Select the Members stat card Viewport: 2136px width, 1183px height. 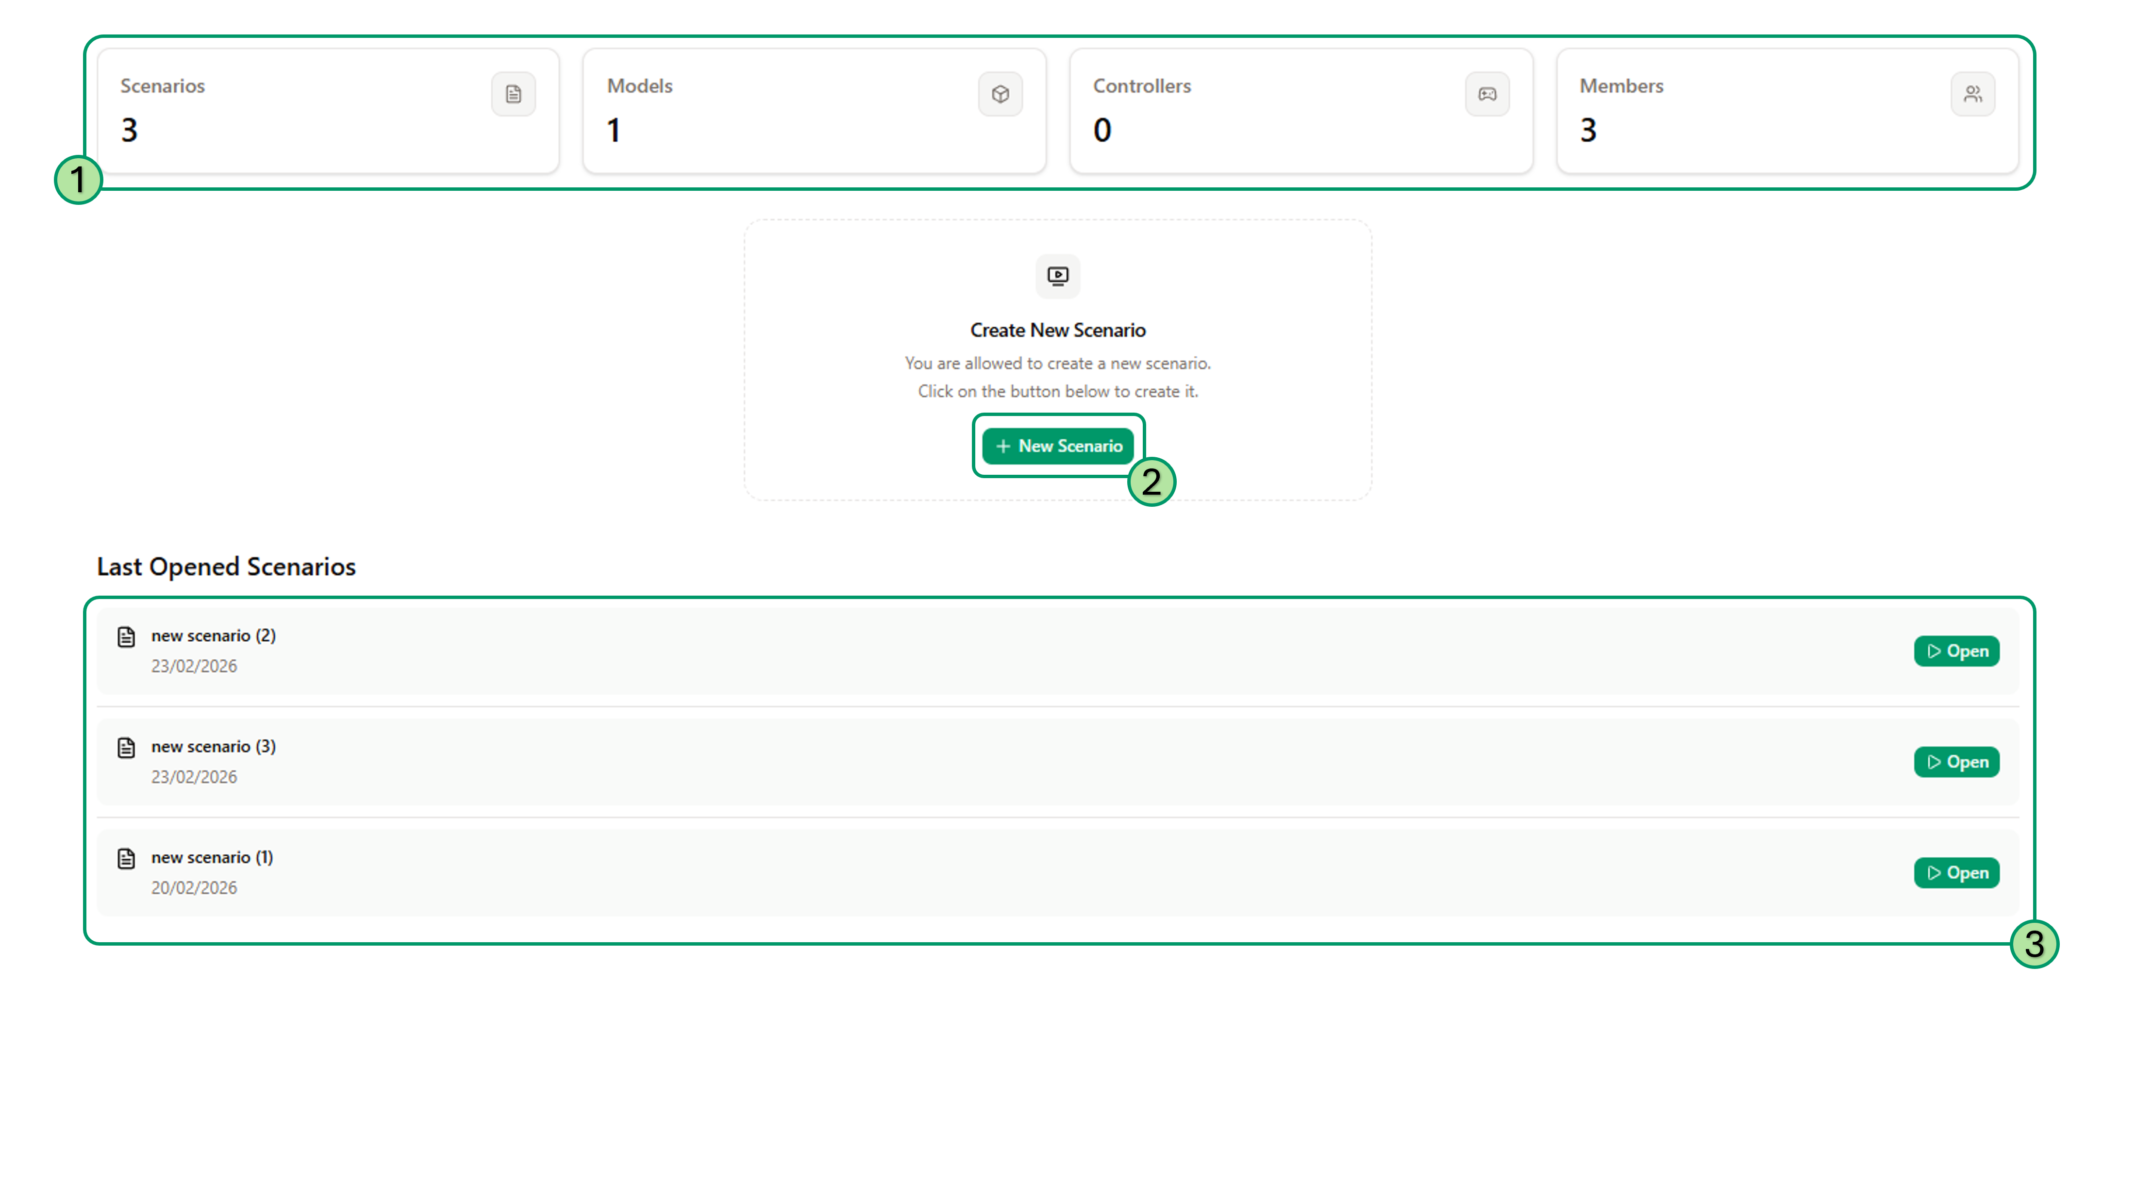1787,111
